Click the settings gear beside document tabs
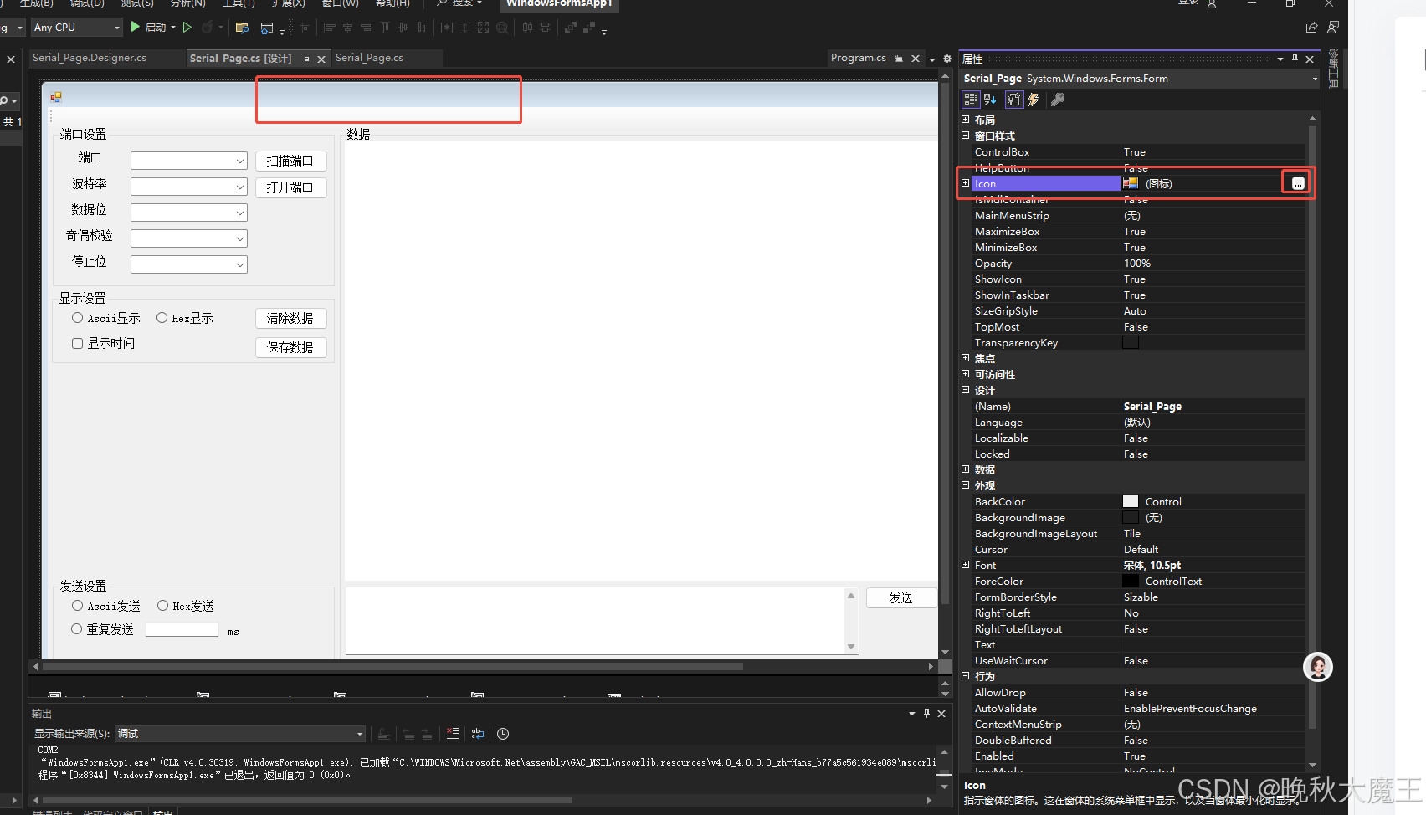The image size is (1426, 815). pos(947,59)
